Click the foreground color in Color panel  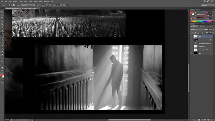(191, 13)
